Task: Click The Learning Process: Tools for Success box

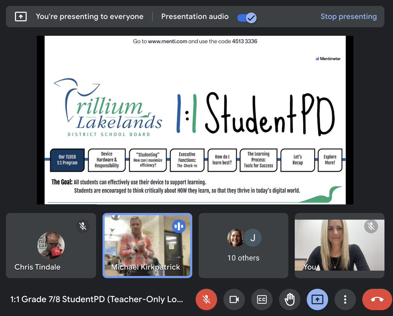Action: point(258,160)
